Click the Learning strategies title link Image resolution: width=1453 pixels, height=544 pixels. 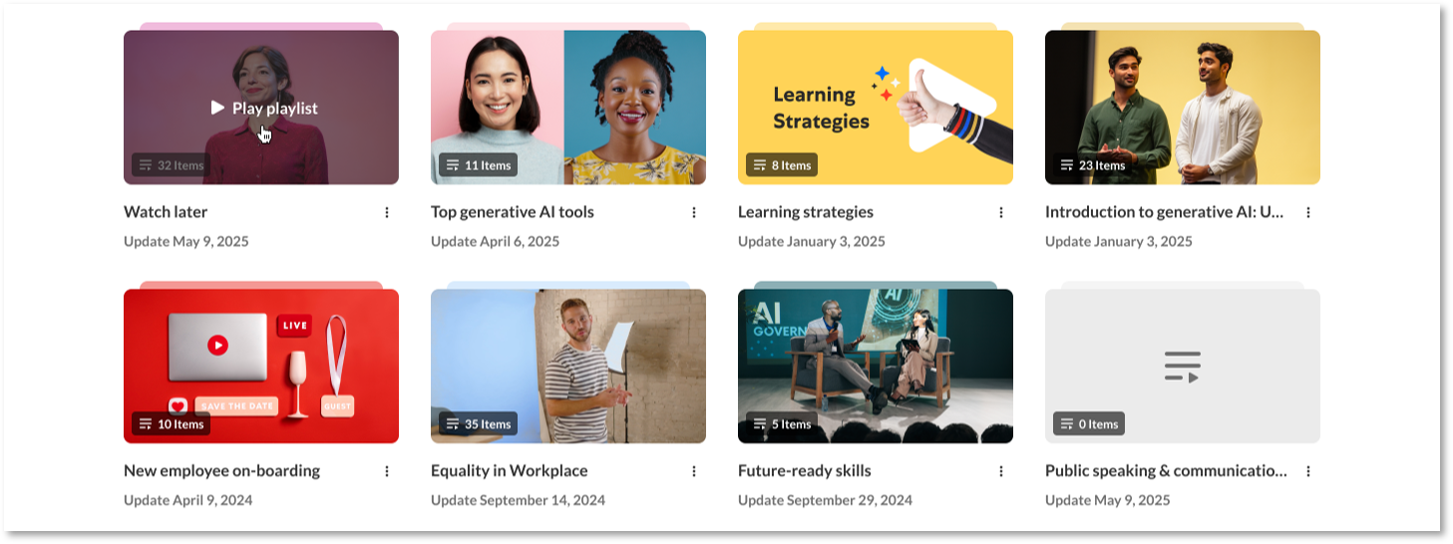coord(806,211)
